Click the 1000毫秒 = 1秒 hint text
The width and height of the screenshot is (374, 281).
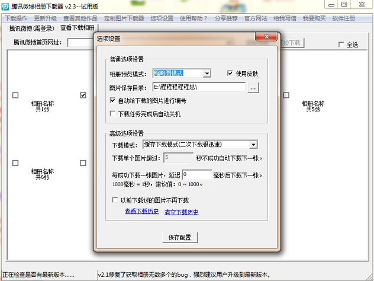pyautogui.click(x=157, y=184)
